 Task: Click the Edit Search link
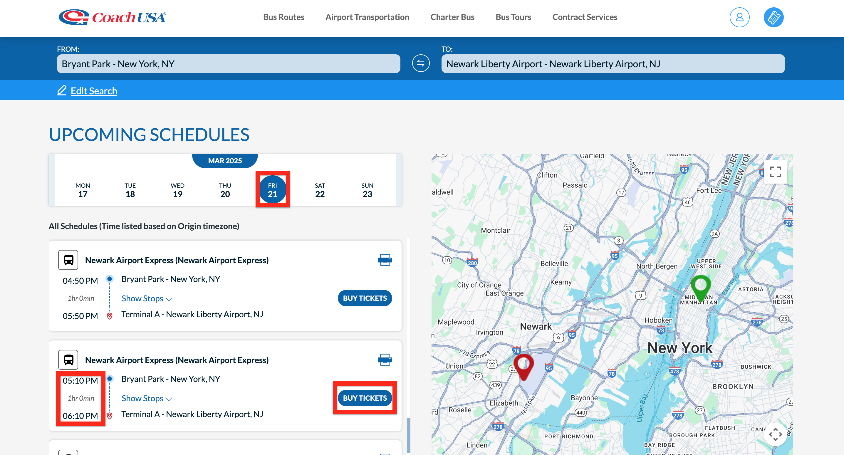(x=94, y=90)
